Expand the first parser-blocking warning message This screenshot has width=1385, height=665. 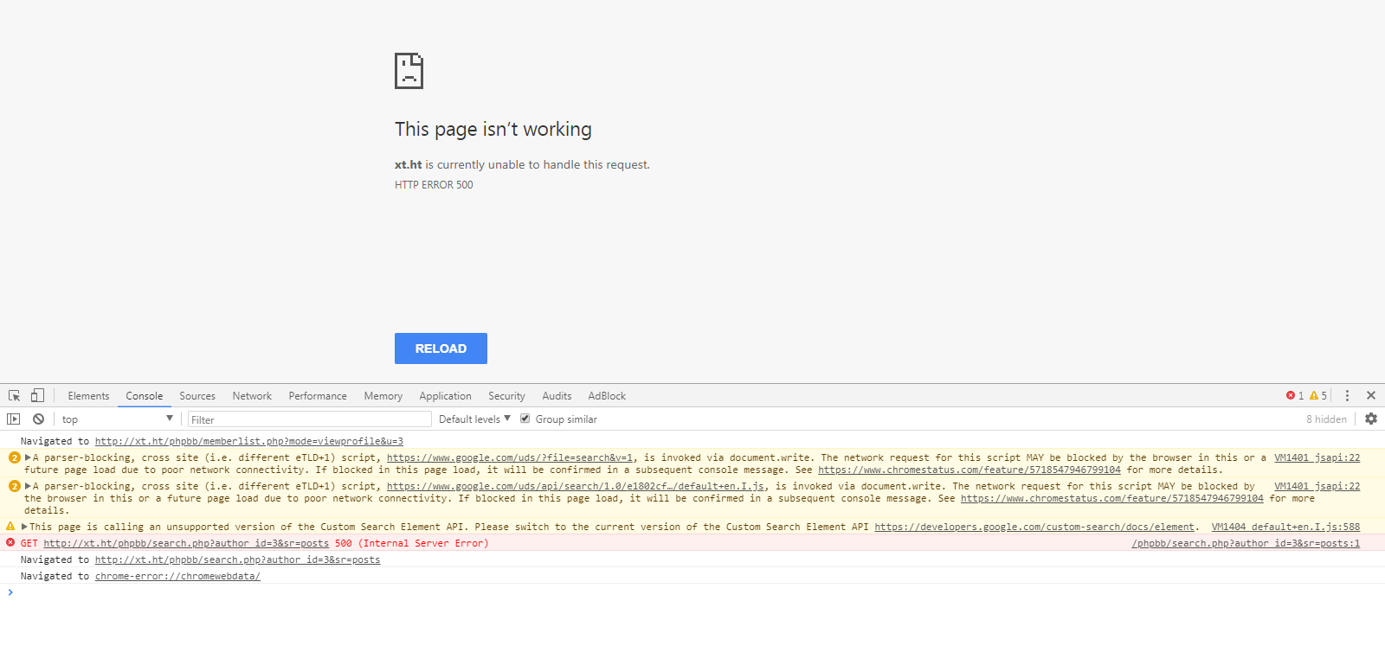29,457
